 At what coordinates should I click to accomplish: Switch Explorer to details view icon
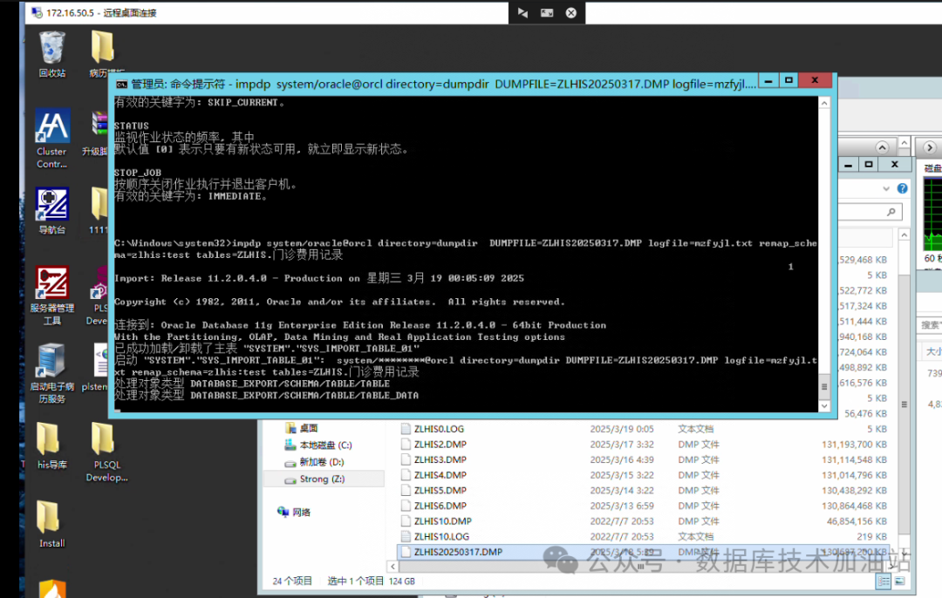pos(884,581)
